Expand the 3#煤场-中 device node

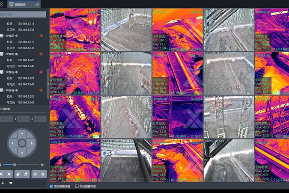(x=2, y=90)
